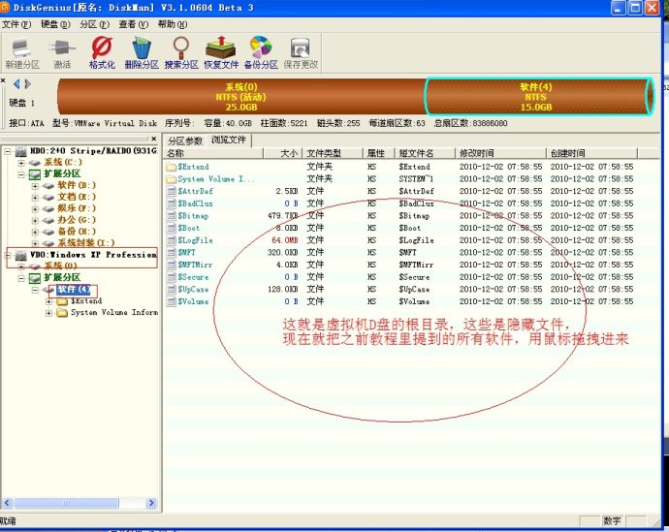Click the 删除分区 delete partition icon
The image size is (669, 532).
142,53
